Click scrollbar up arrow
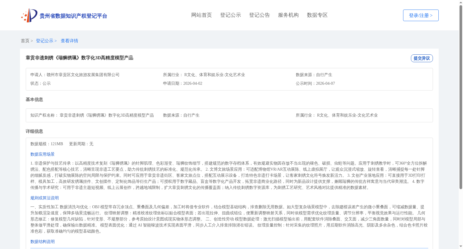463x249 pixels. [x=461, y=2]
